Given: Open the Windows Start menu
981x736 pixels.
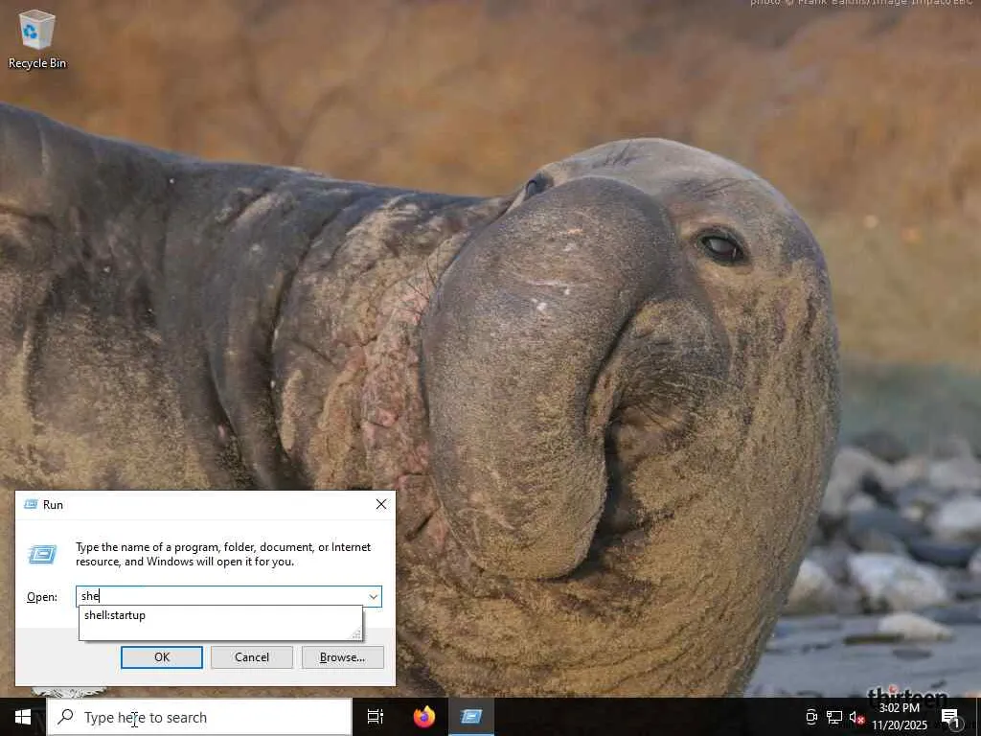Looking at the screenshot, I should (23, 717).
